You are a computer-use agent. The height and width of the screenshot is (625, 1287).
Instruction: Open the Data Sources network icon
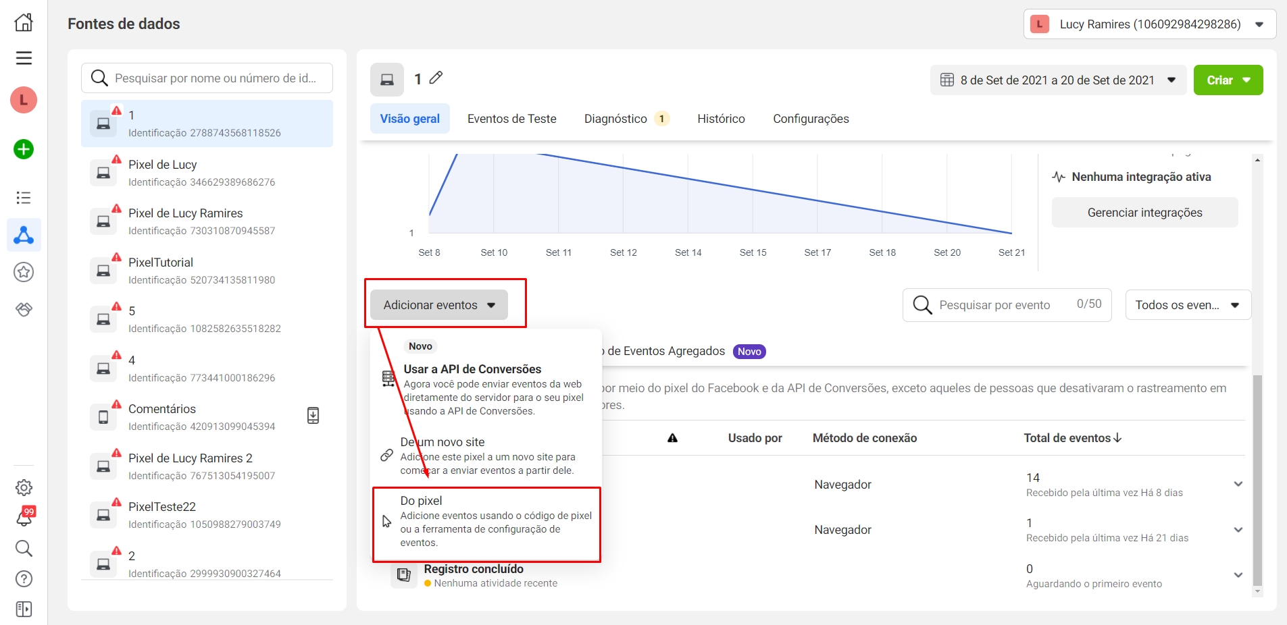24,235
